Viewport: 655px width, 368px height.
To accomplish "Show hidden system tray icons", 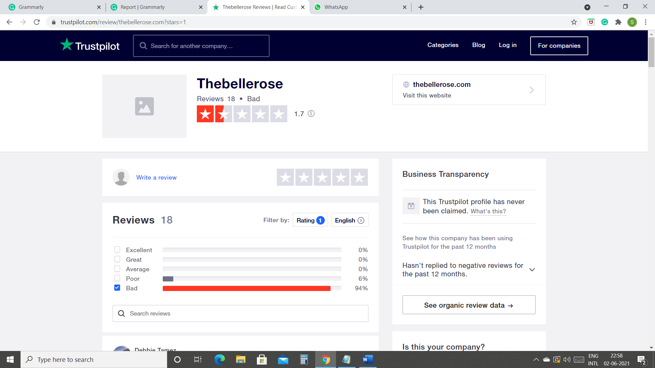I will tap(536, 359).
